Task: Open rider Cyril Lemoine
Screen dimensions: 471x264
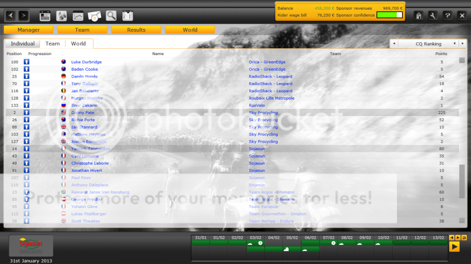Action: [x=85, y=156]
